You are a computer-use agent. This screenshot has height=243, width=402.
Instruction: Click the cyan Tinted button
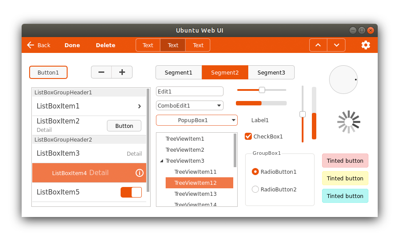pos(345,196)
